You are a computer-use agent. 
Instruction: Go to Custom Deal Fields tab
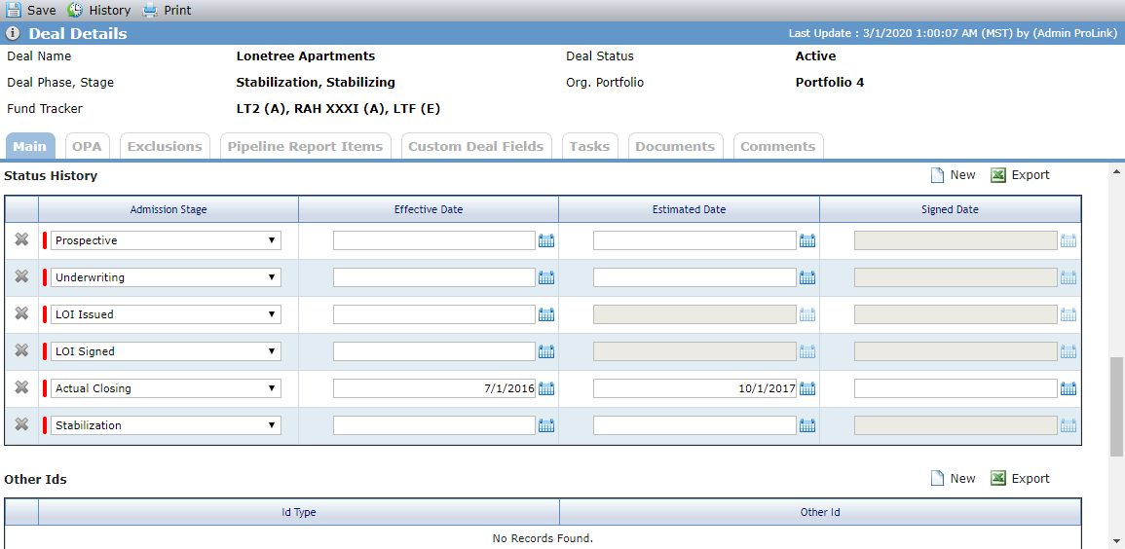coord(476,146)
